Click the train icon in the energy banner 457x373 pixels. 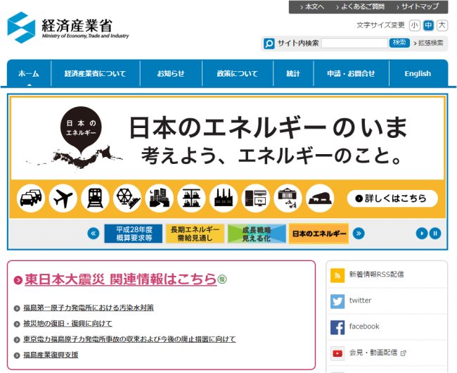(95, 198)
